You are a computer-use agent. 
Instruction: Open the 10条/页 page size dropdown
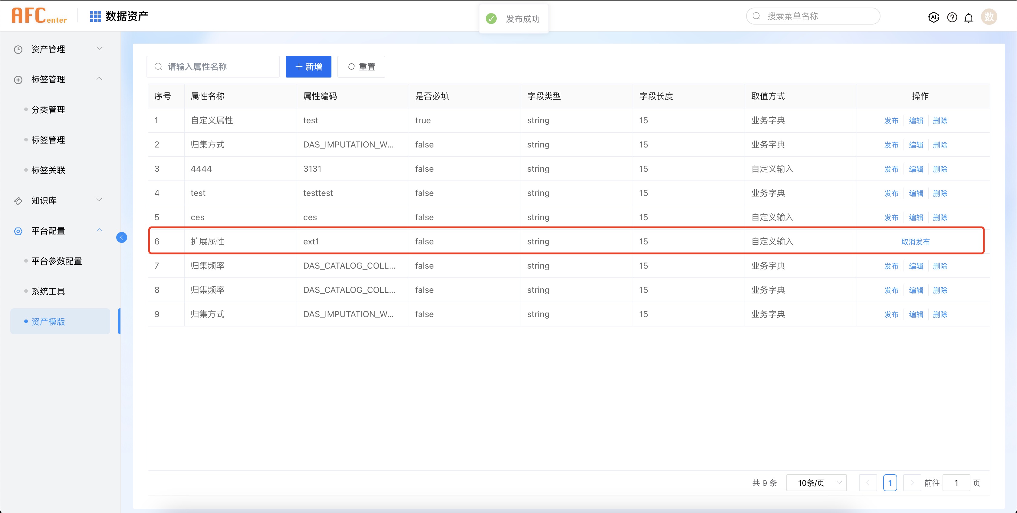tap(816, 483)
